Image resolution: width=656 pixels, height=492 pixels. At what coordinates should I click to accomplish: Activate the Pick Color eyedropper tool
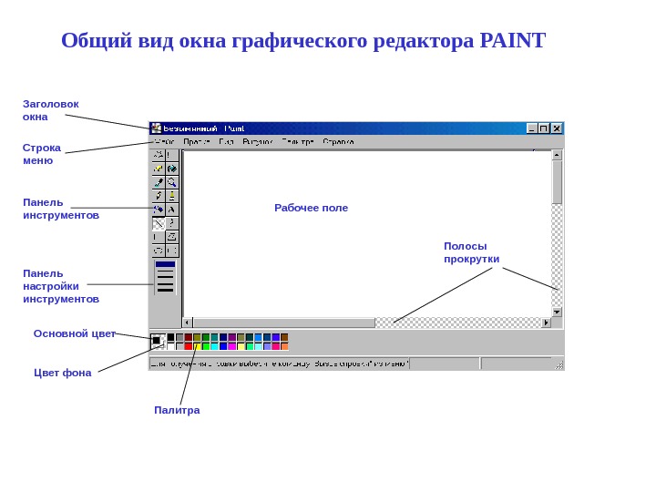(x=159, y=182)
